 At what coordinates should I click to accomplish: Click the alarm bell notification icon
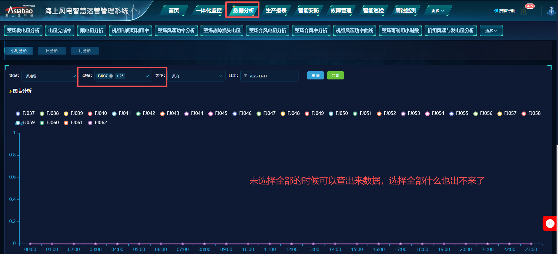[523, 12]
